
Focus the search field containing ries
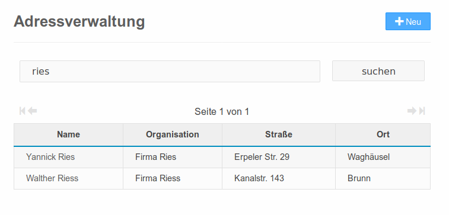(170, 71)
